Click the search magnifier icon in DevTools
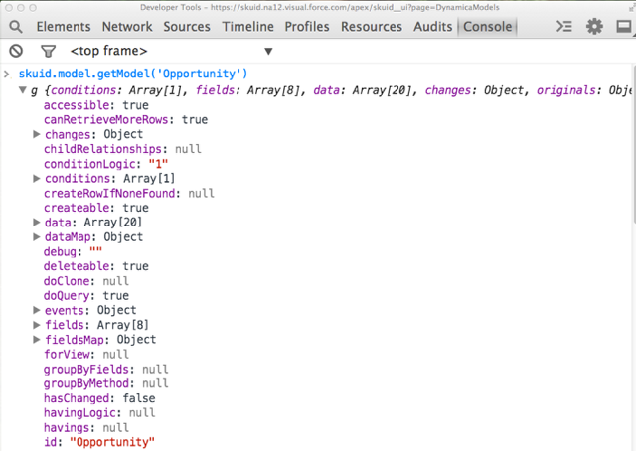 point(15,27)
